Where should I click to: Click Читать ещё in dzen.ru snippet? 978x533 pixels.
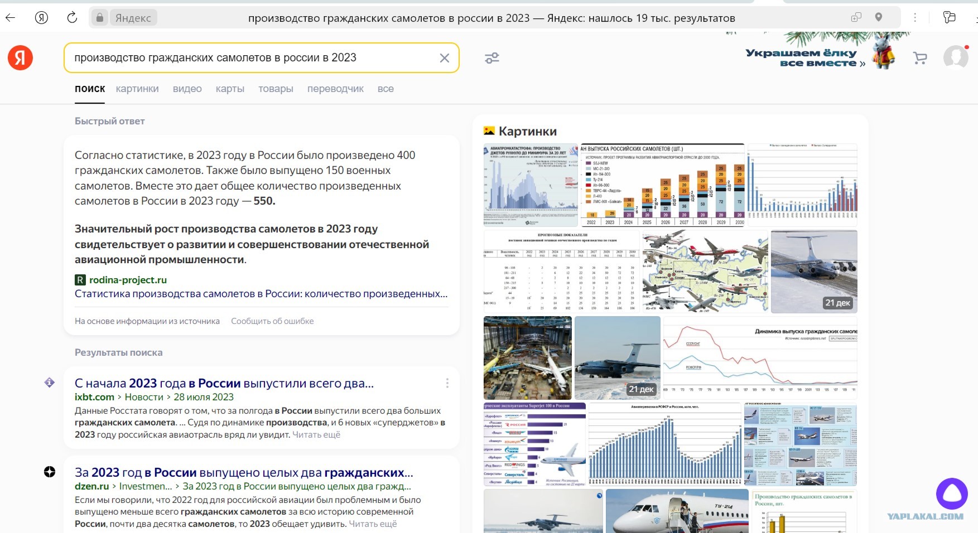[x=373, y=524]
